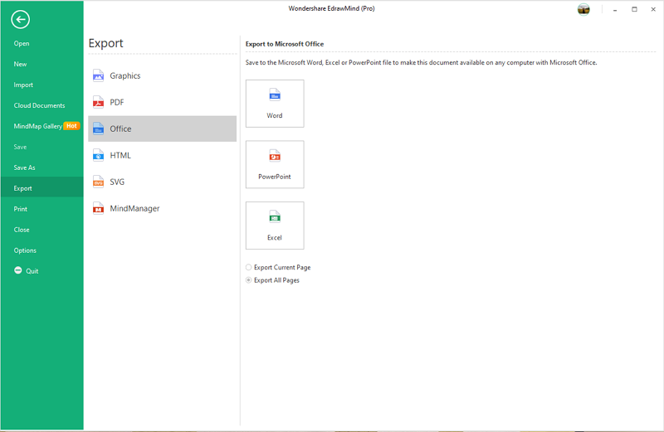
Task: Close the EdrawMind window
Action: point(653,9)
